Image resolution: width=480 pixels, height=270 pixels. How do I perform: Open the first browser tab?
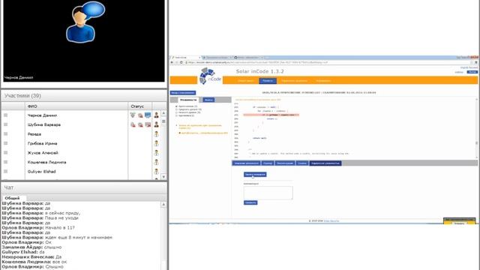pos(185,58)
